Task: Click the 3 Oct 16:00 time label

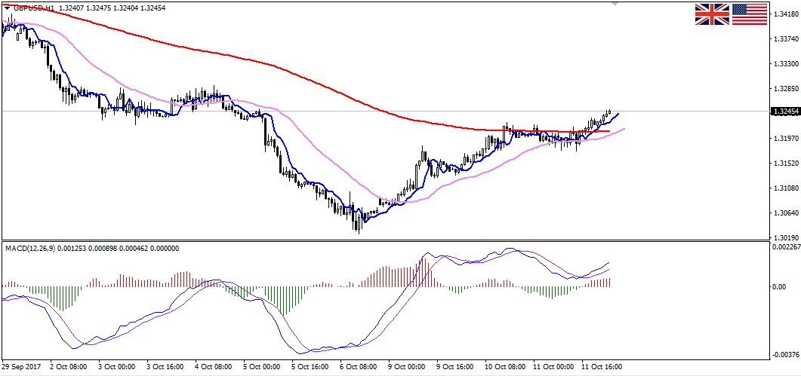Action: coord(165,366)
